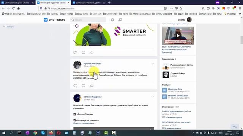
Task: Open the VK music note icon
Action: 120,20
